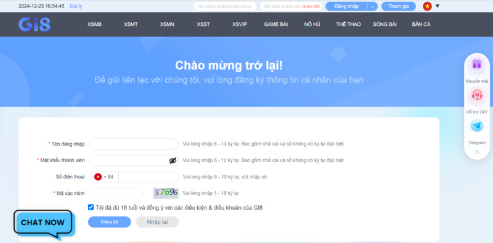Click the Vietnam flag language icon

(427, 6)
